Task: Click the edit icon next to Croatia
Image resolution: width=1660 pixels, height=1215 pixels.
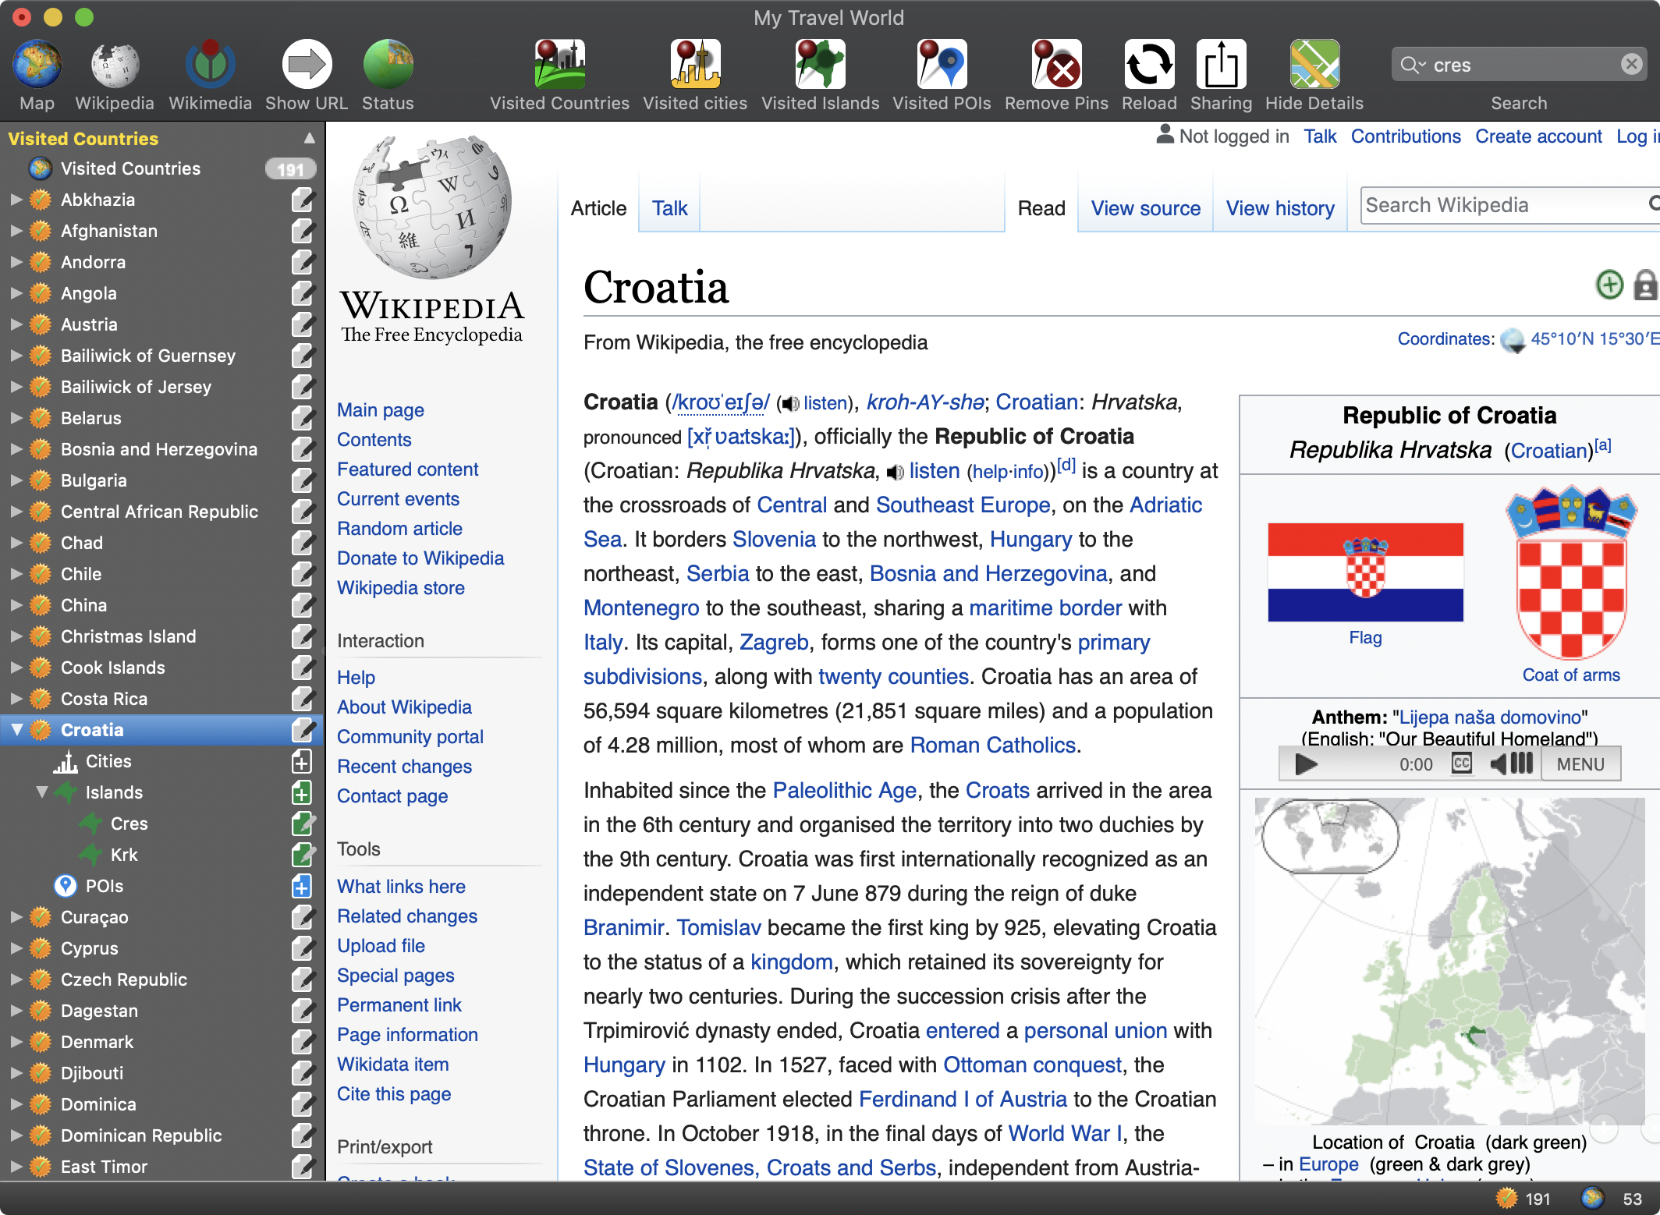Action: [x=303, y=730]
